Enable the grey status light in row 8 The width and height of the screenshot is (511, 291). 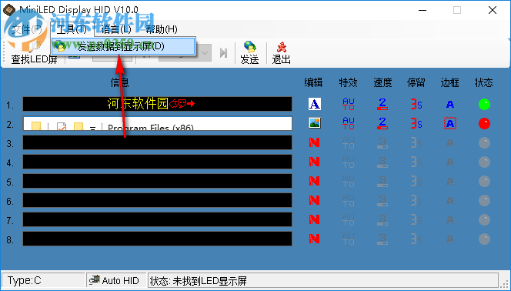[x=484, y=239]
